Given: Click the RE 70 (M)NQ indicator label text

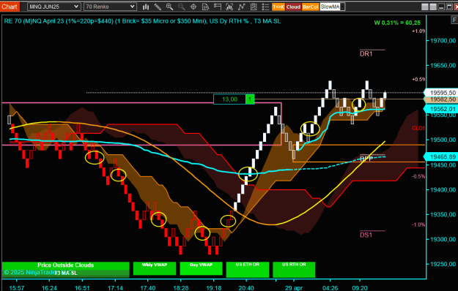Looking at the screenshot, I should pos(142,21).
